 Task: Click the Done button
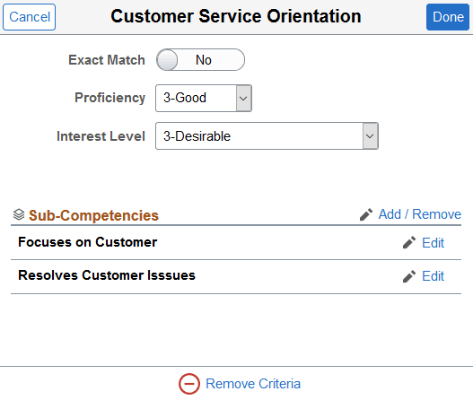[448, 17]
